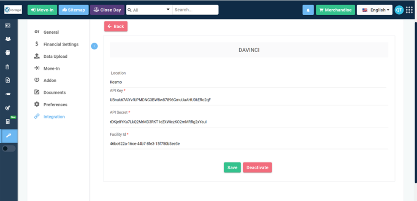Click into the API Key field
This screenshot has width=417, height=201.
(x=249, y=100)
